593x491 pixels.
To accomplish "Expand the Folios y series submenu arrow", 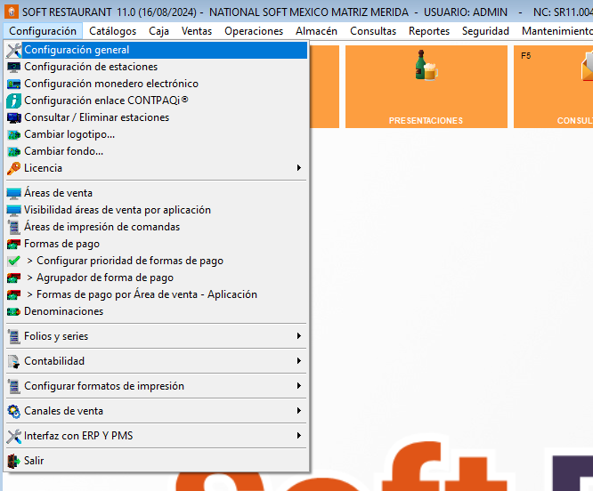I will pyautogui.click(x=299, y=335).
